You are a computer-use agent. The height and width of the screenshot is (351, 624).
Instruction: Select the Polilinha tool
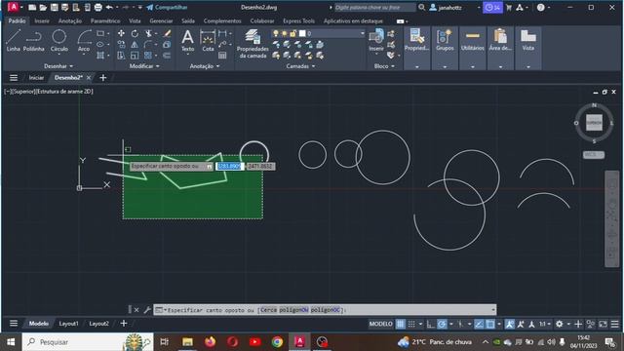tap(33, 40)
